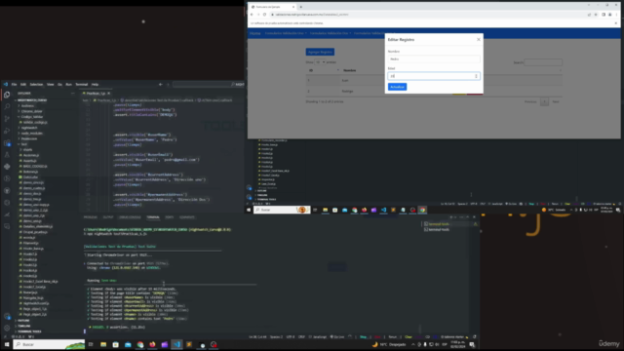Open the Help menu in VS Code
Screen dimensions: 624x351
pyautogui.click(x=95, y=85)
